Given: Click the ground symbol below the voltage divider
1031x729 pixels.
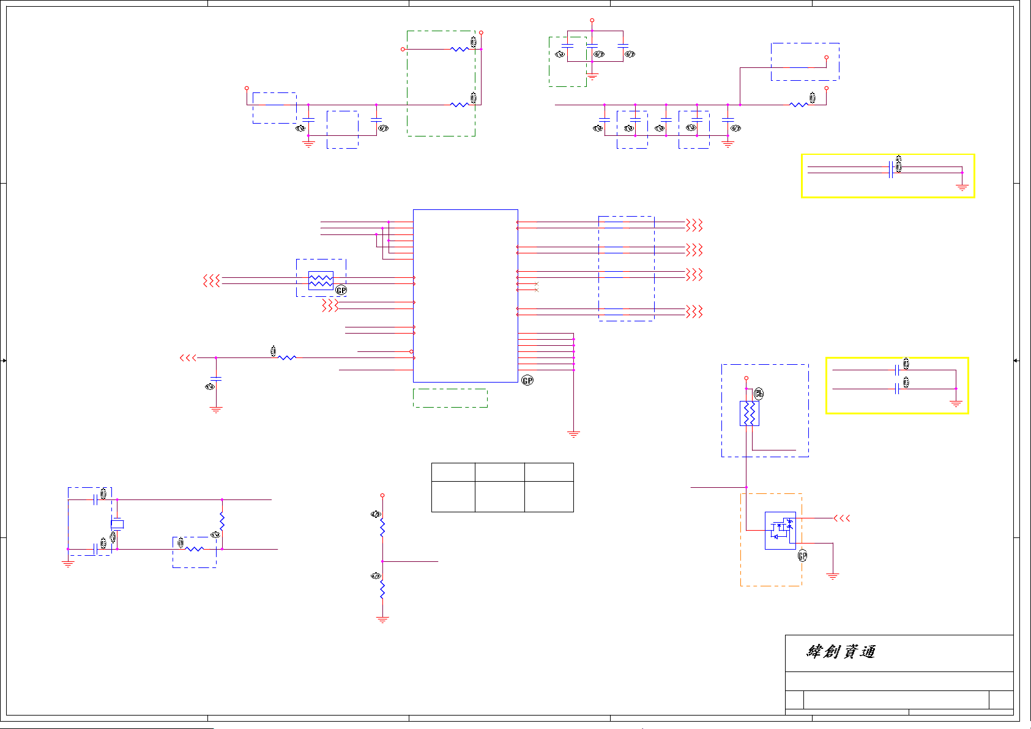Looking at the screenshot, I should click(382, 619).
